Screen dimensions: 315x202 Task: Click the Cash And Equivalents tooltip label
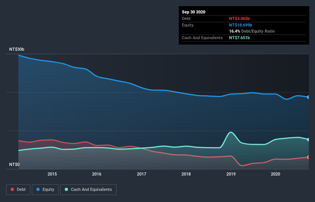point(202,38)
